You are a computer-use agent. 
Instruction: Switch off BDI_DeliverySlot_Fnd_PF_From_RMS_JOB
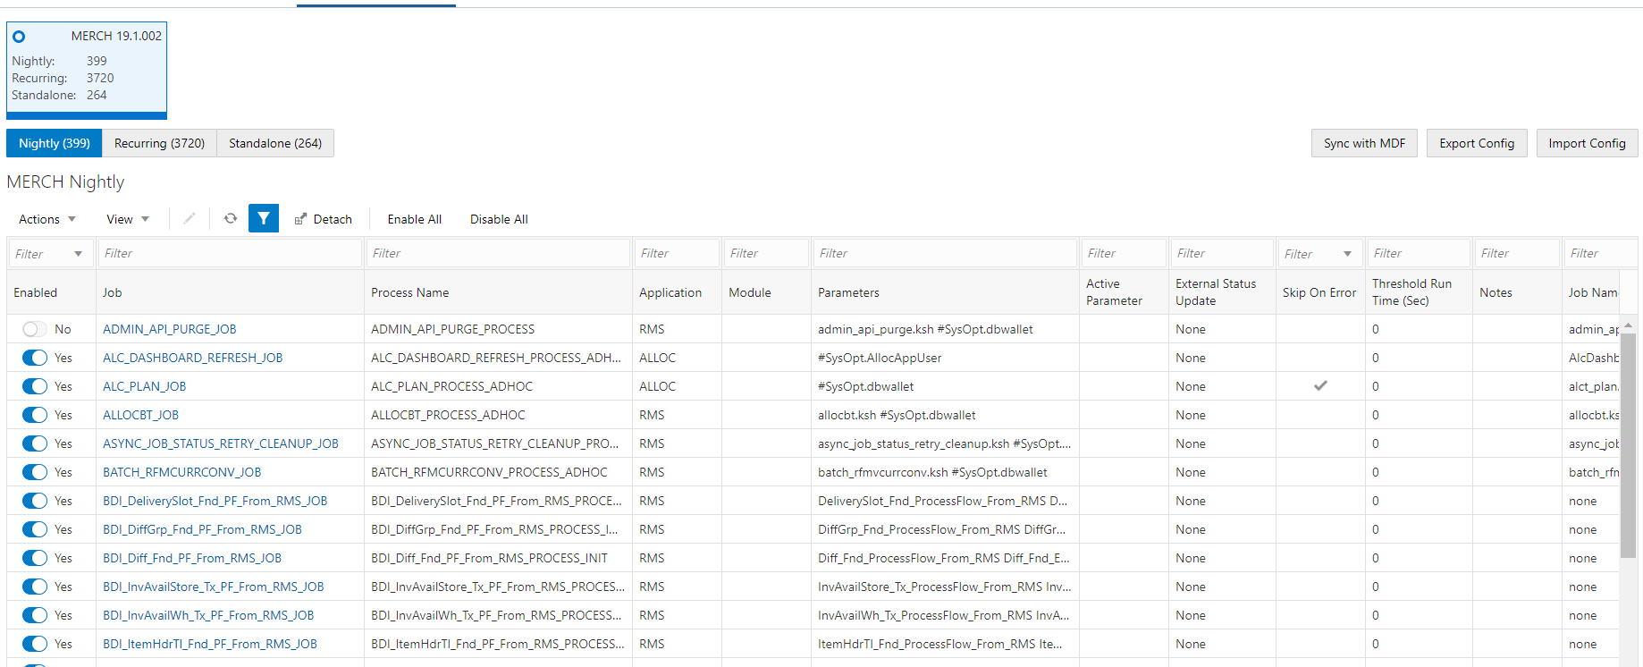pos(35,501)
